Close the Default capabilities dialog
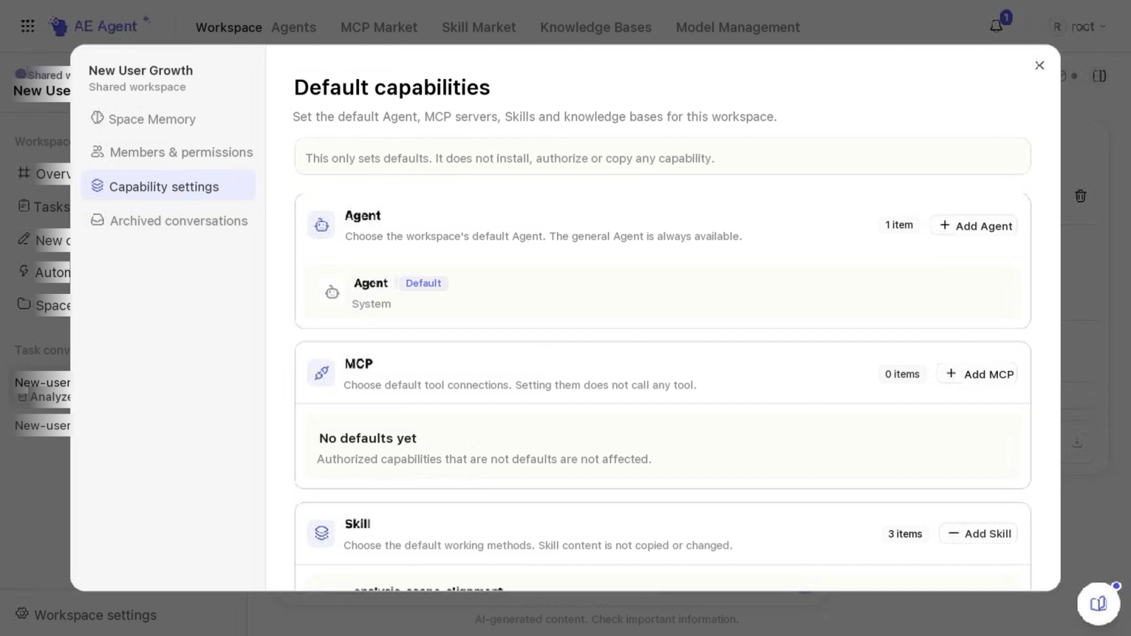 coord(1039,65)
